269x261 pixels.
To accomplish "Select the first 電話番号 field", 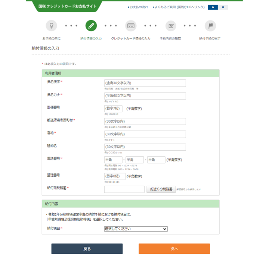I will click(x=113, y=160).
